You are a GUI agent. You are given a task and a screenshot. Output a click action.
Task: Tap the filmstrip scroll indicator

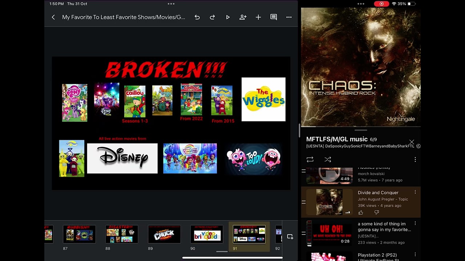pyautogui.click(x=222, y=251)
